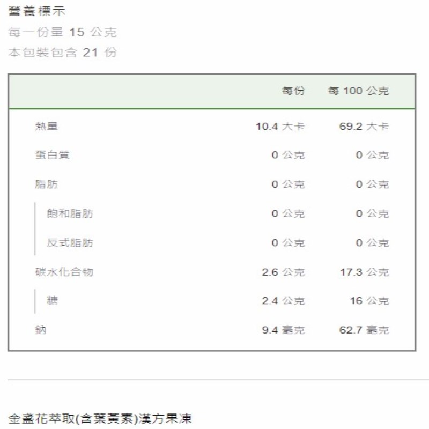Click the 2.4 公克 sugar value
The image size is (429, 429).
point(283,301)
